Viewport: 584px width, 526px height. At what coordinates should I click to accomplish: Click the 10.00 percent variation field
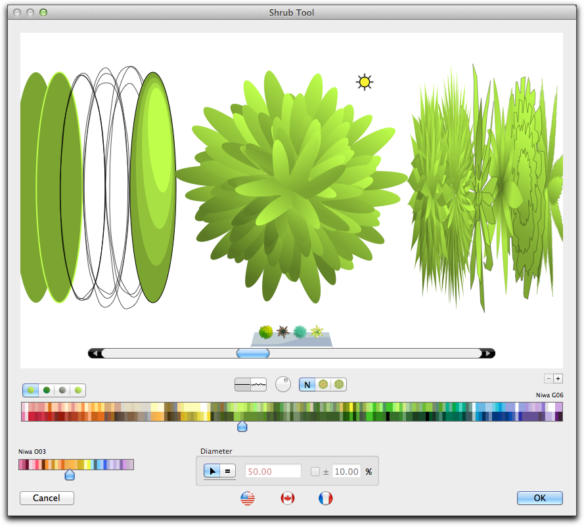(x=346, y=471)
